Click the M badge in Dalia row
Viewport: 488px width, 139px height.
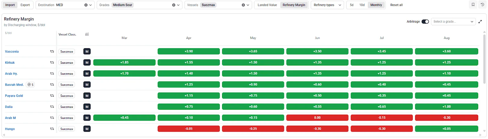click(87, 107)
